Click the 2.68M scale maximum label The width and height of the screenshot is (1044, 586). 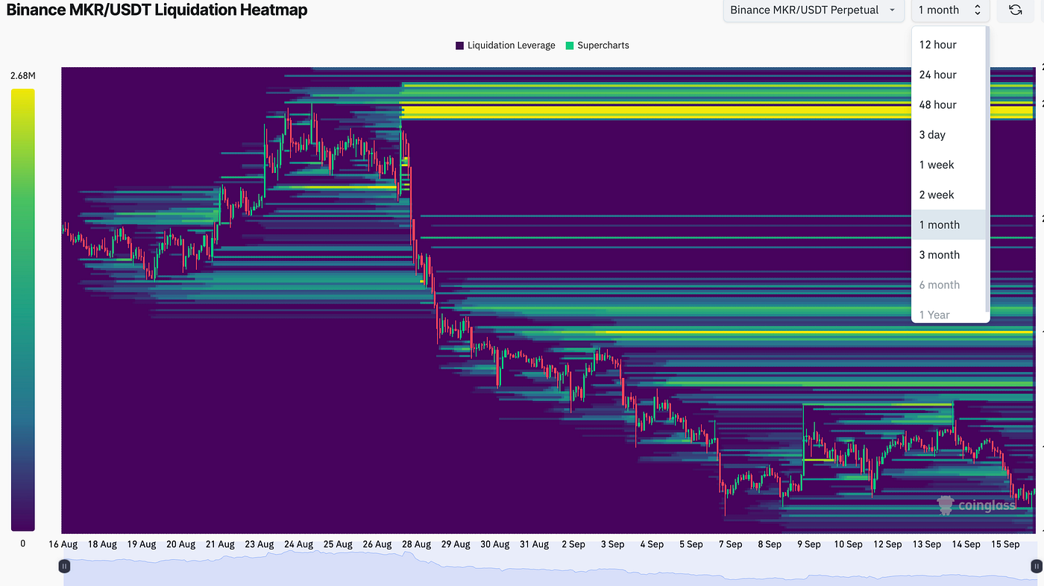(x=22, y=76)
